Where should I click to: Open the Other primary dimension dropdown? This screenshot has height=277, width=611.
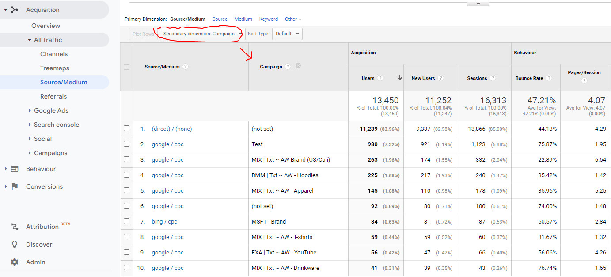coord(293,19)
